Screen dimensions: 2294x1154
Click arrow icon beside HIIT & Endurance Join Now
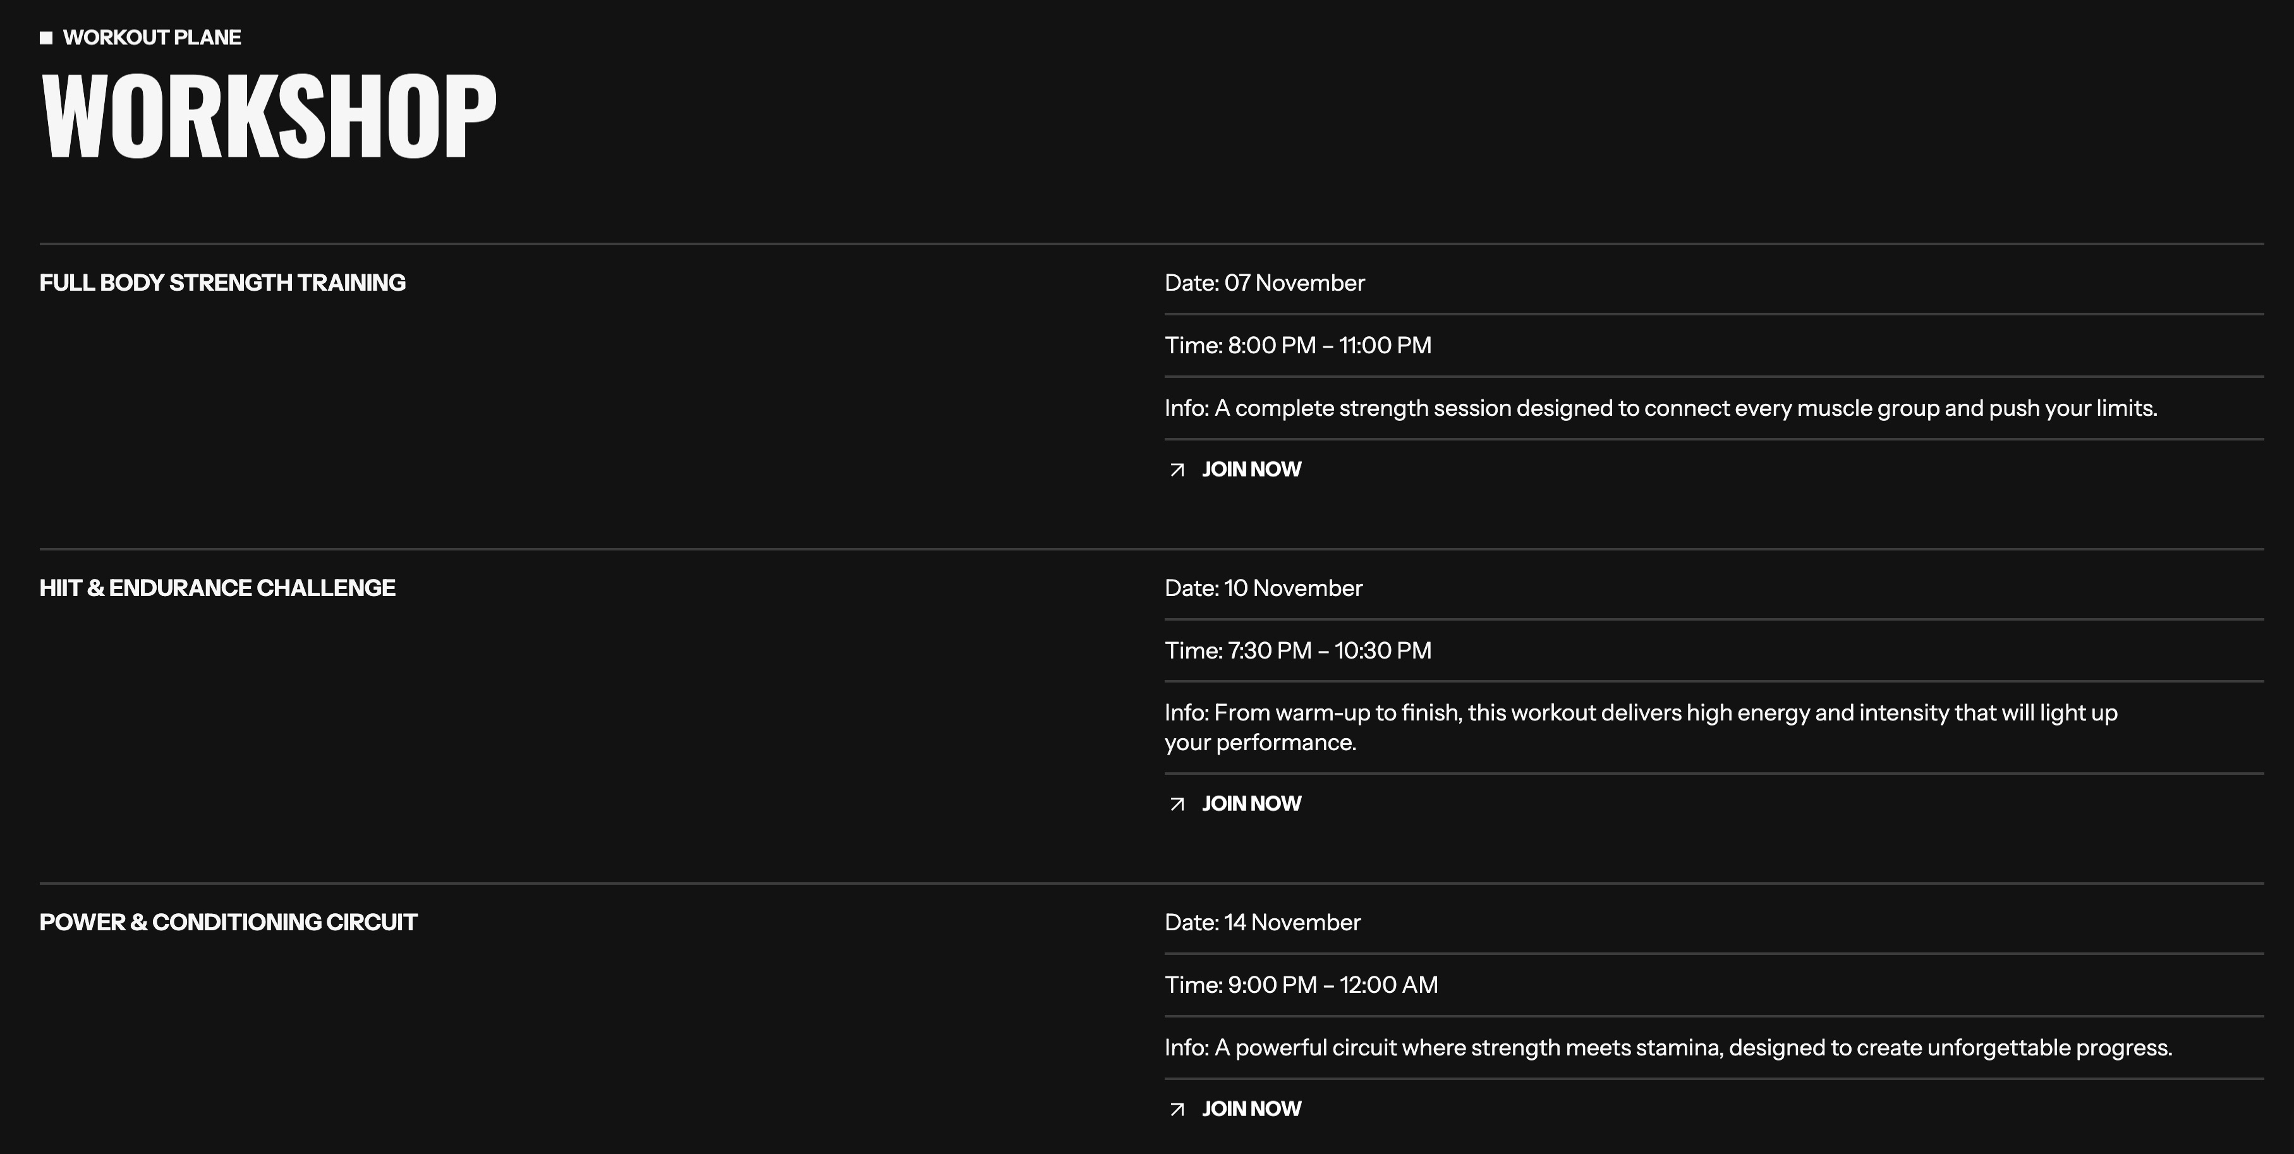point(1177,804)
